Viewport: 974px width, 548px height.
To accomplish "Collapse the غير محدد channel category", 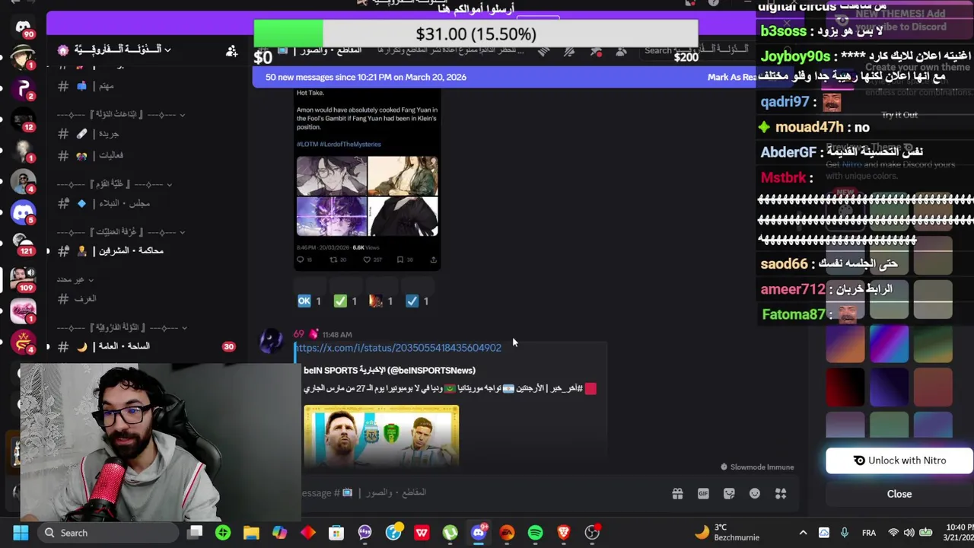I will click(75, 279).
